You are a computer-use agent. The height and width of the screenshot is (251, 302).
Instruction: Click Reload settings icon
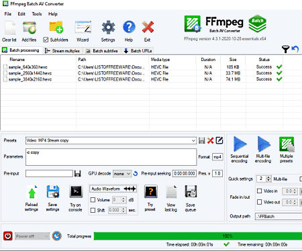(32, 193)
